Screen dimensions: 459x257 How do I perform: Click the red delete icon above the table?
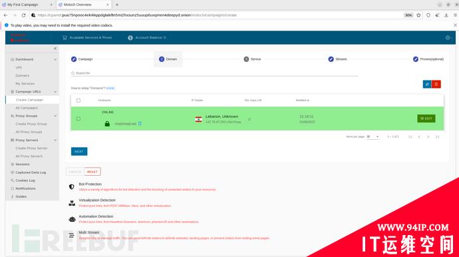[x=436, y=85]
